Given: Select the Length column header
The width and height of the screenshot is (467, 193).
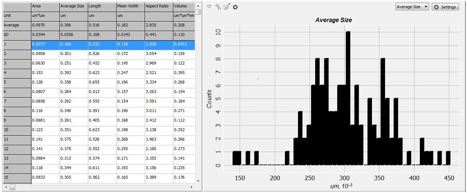Looking at the screenshot, I should click(102, 7).
